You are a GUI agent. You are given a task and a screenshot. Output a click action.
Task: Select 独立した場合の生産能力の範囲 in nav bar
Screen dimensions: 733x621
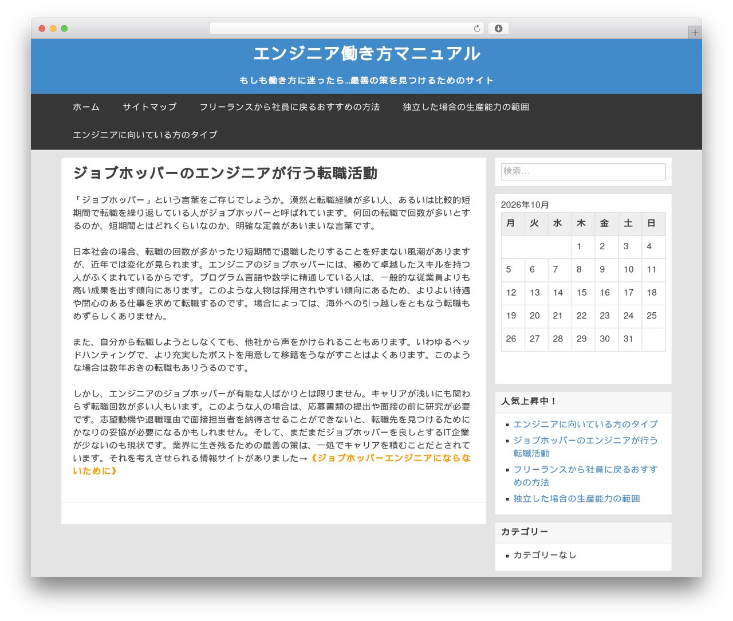[x=466, y=107]
